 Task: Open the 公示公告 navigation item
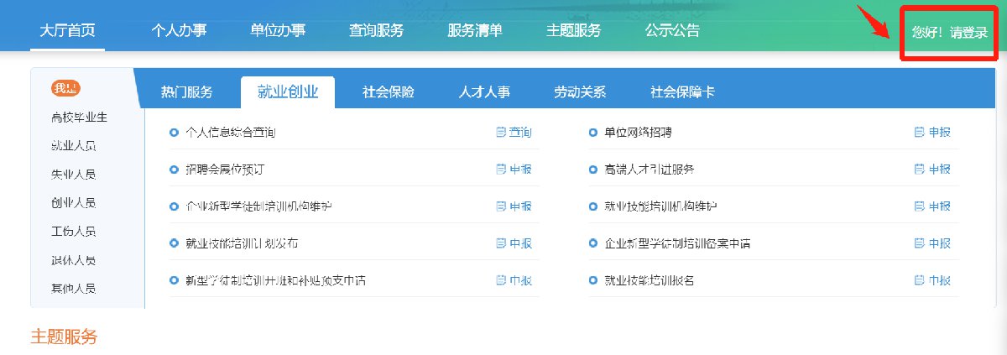pos(672,31)
